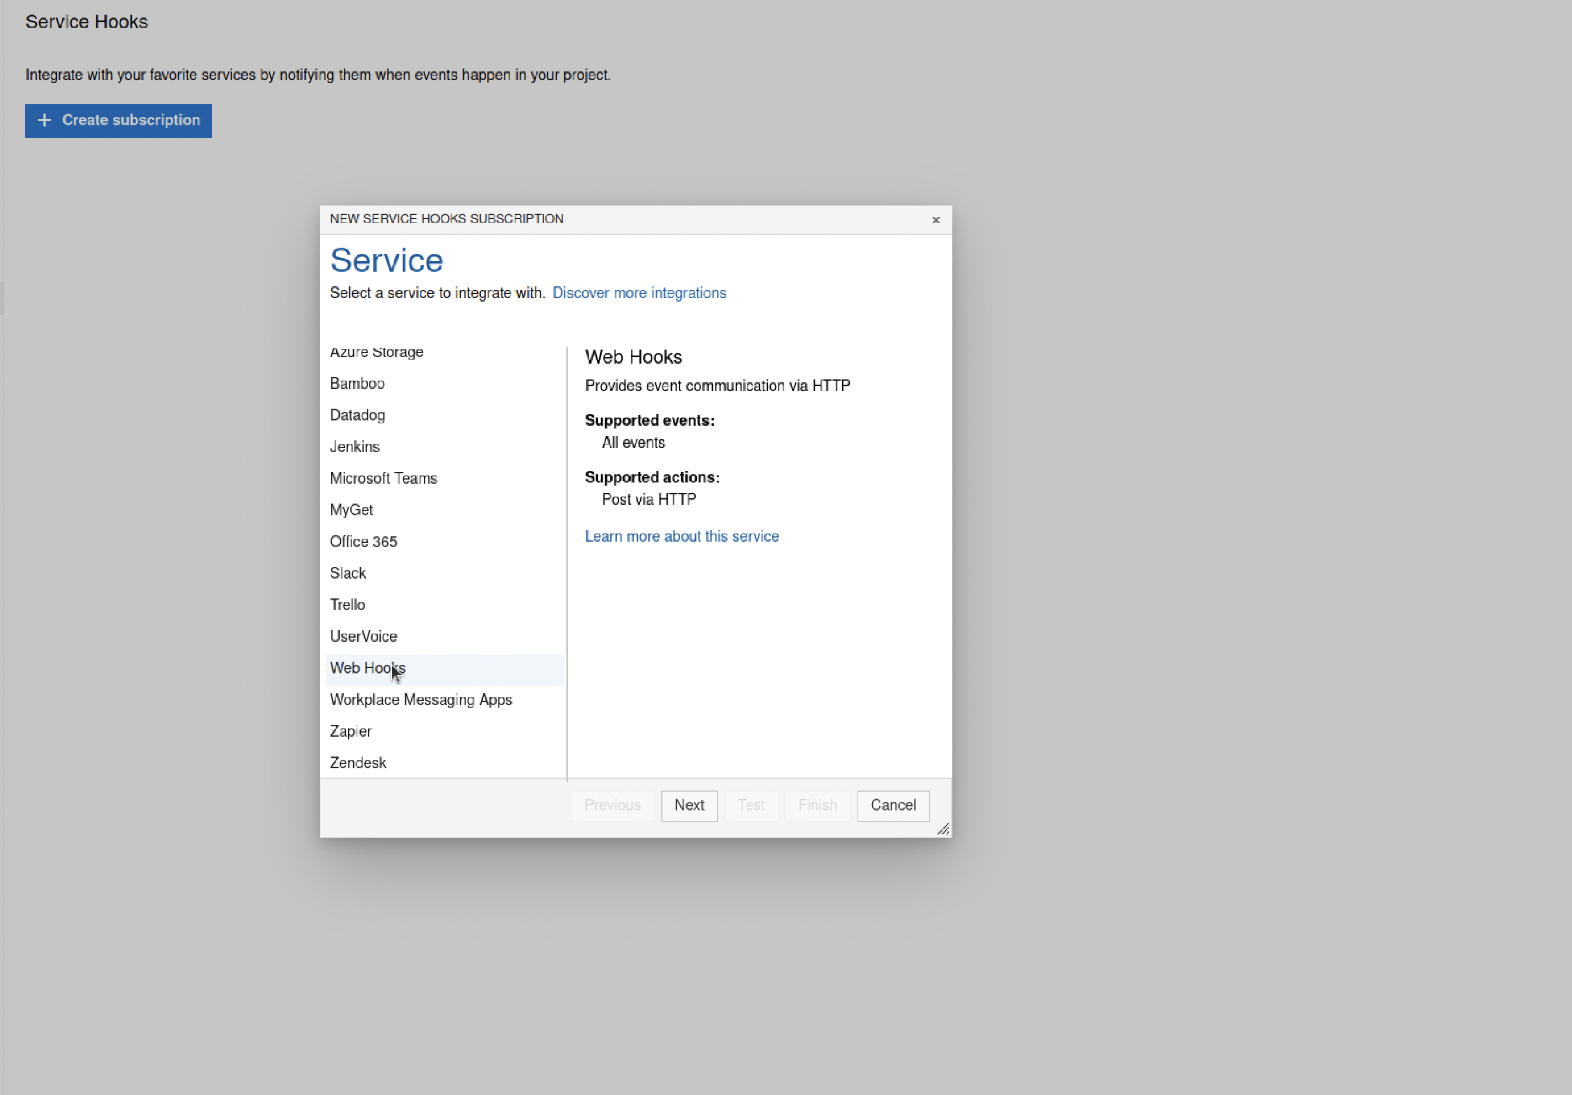1572x1095 pixels.
Task: Click the Cancel button
Action: tap(893, 806)
